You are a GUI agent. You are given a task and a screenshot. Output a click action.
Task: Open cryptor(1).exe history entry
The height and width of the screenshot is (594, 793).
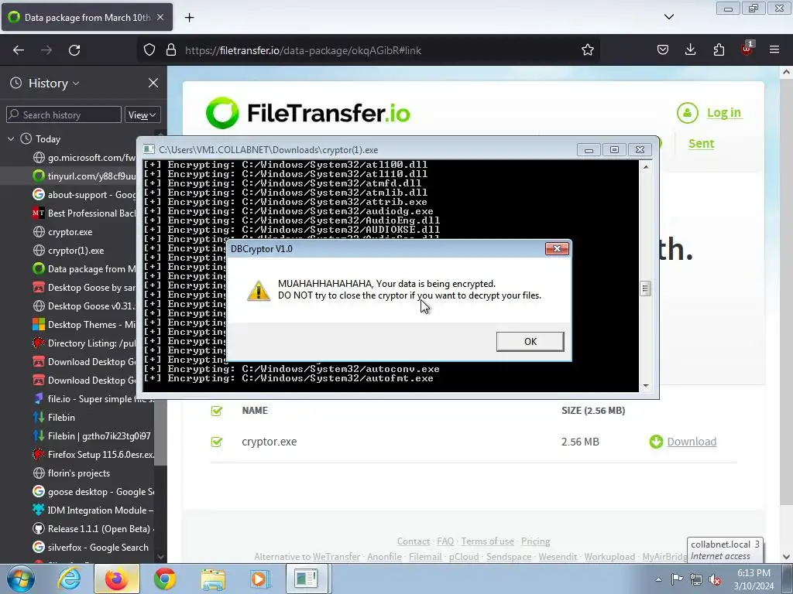(68, 251)
